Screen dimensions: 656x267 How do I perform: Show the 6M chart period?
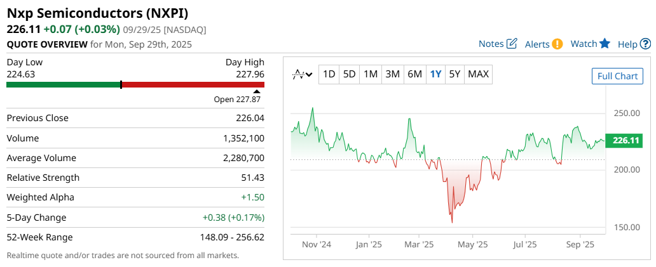(x=414, y=74)
